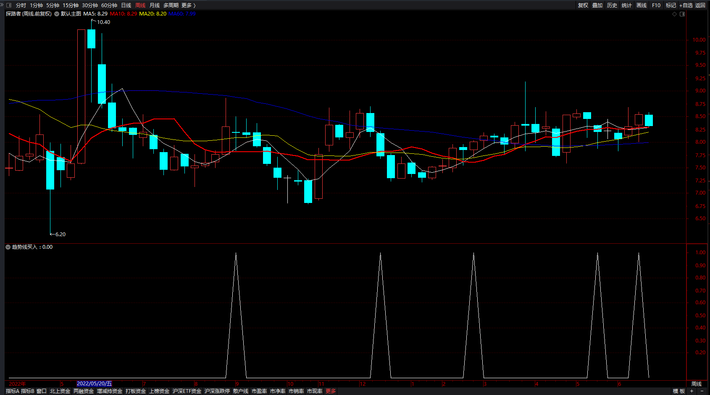The image size is (710, 395).
Task: Click the double-chevron sidebar expand icon
Action: point(2,5)
